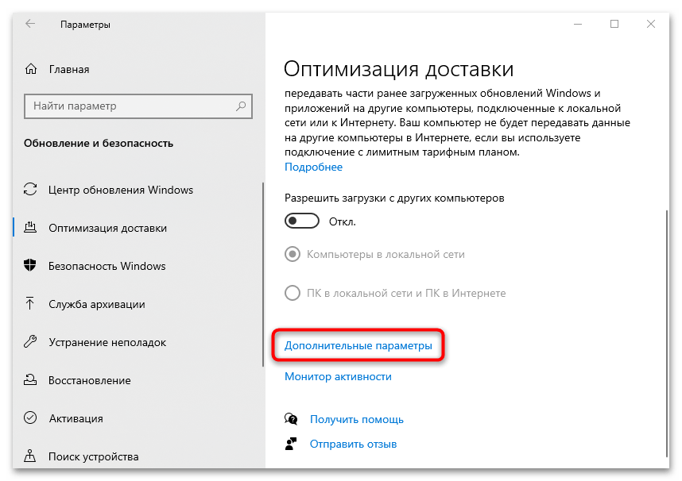
Task: Select "ПК в локальной сети и ПК в Интернете"
Action: pos(293,293)
